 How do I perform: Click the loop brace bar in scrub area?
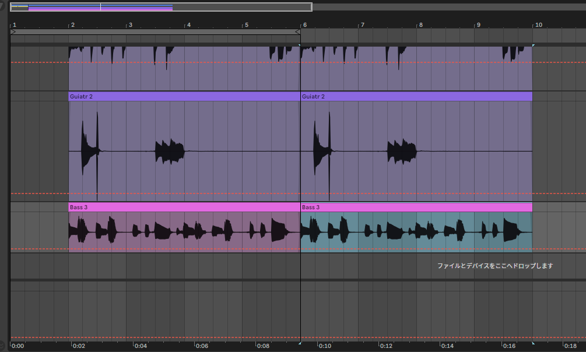tap(155, 32)
